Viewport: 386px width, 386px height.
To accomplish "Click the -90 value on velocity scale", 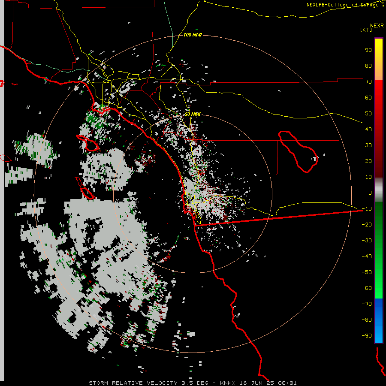I will click(367, 336).
